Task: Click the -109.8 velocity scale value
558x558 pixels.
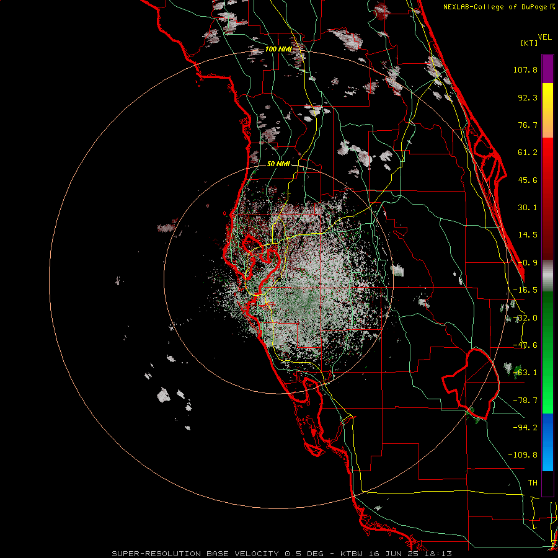Action: tap(523, 455)
